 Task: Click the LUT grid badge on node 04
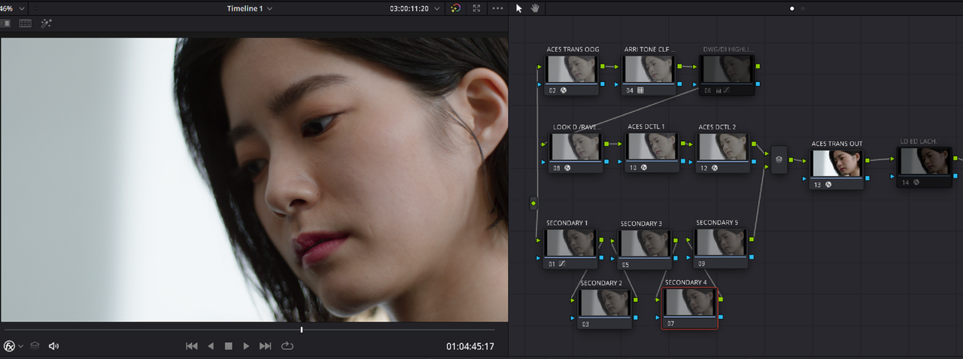pos(640,90)
